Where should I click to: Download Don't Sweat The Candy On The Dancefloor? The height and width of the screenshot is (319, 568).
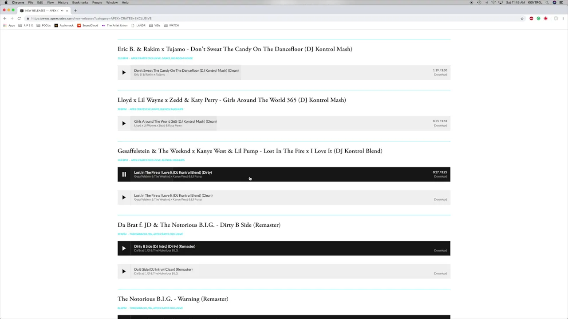tap(440, 74)
